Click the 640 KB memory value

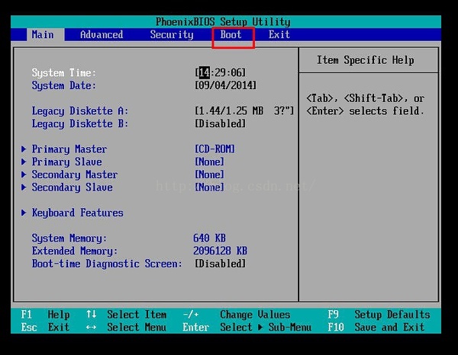[209, 238]
